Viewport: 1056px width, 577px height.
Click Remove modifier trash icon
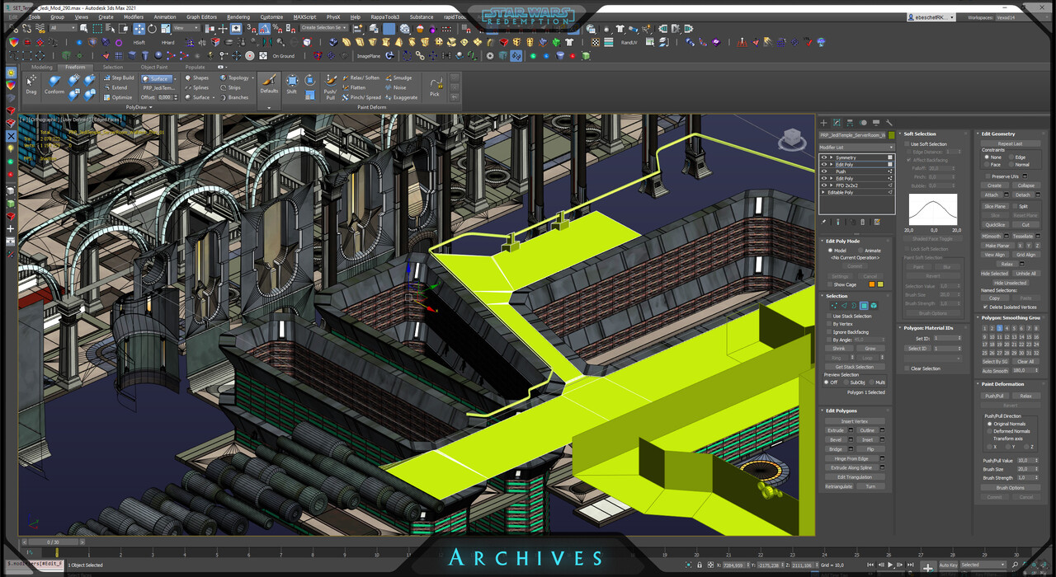click(864, 222)
